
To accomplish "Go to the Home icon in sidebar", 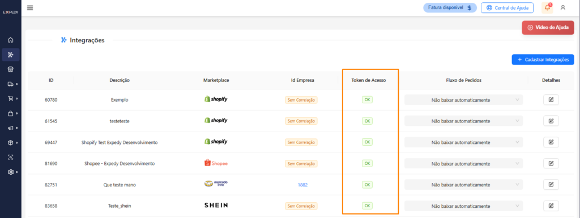I will click(x=10, y=40).
